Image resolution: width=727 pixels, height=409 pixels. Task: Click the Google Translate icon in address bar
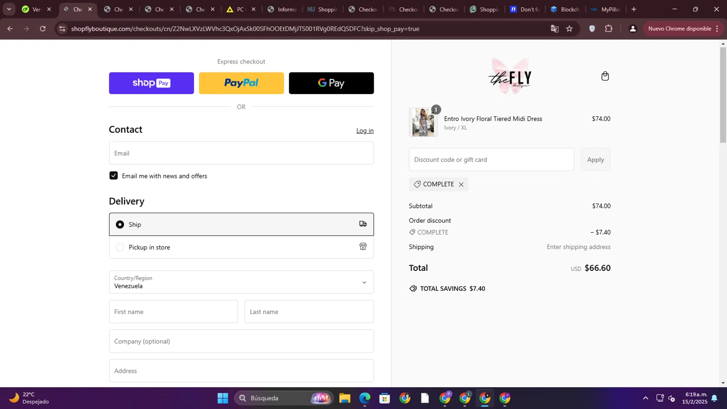tap(554, 29)
